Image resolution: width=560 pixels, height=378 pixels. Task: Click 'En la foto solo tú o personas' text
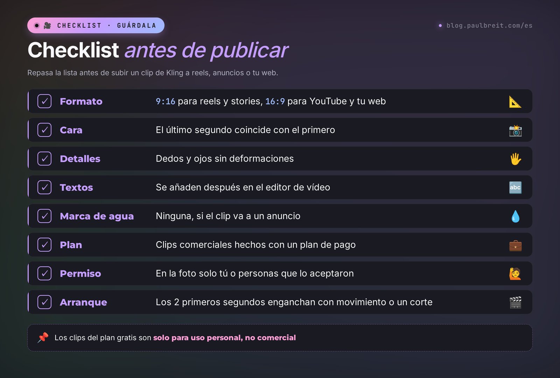[x=255, y=273]
